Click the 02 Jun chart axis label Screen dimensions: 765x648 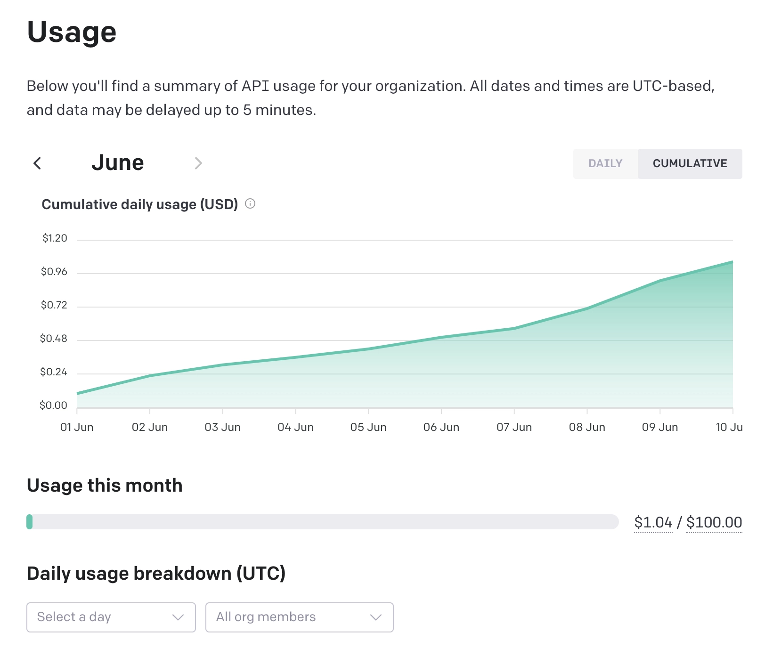click(150, 427)
